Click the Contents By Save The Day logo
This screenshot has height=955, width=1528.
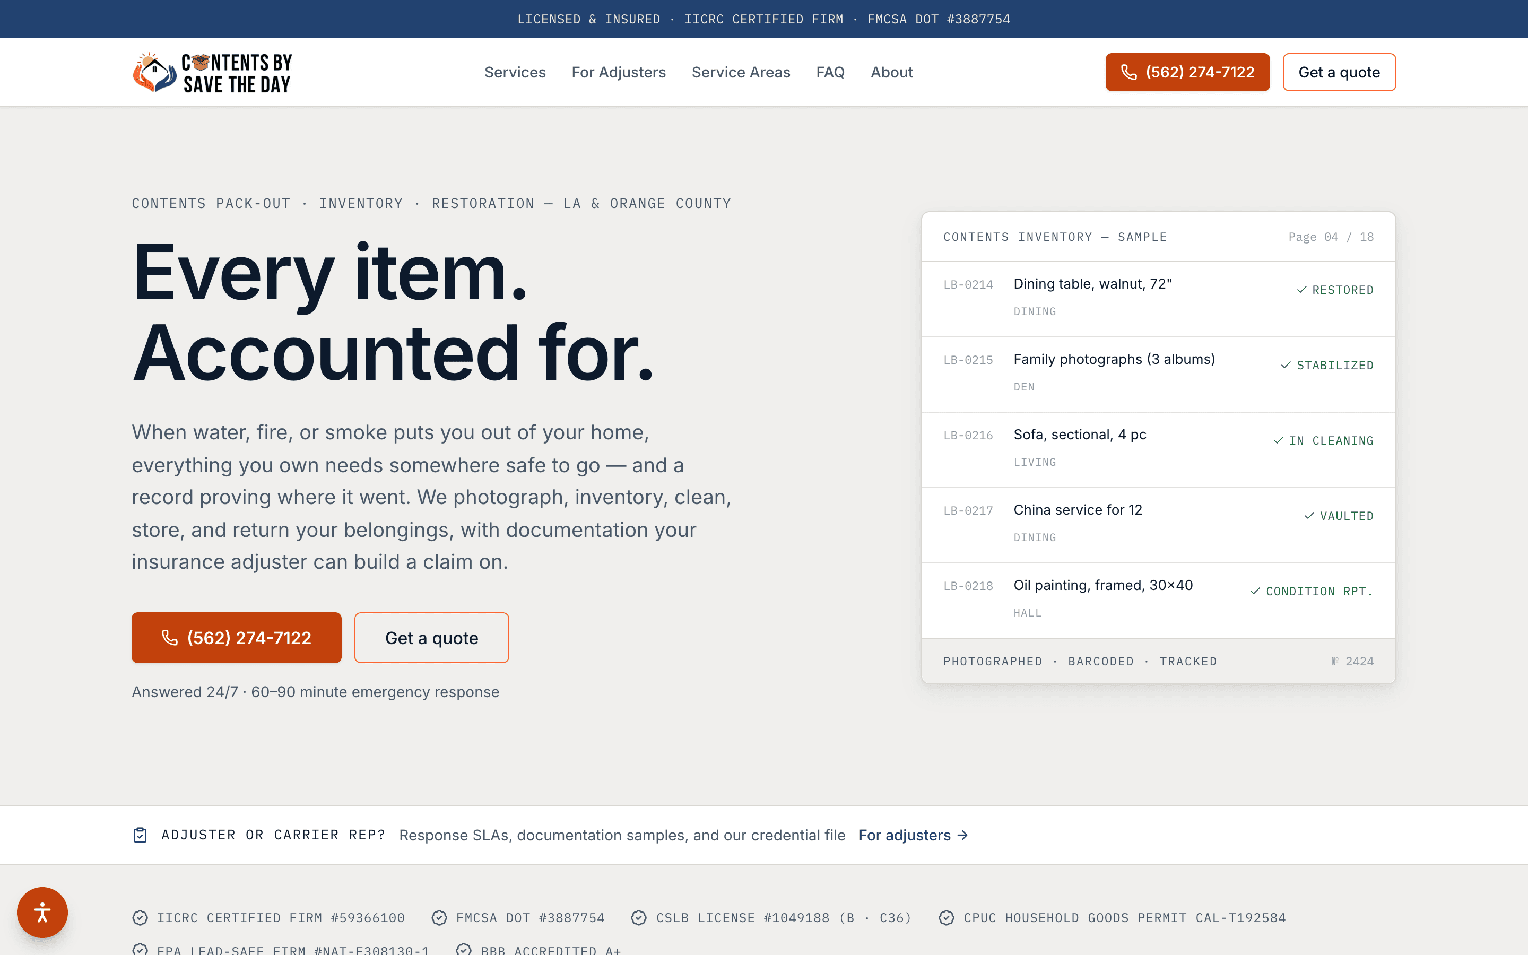(x=212, y=73)
